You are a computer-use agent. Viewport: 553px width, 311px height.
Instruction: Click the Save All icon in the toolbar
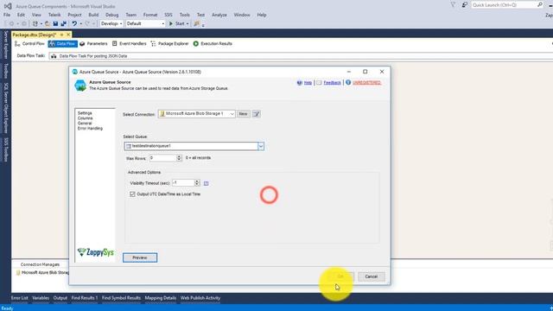click(x=63, y=23)
